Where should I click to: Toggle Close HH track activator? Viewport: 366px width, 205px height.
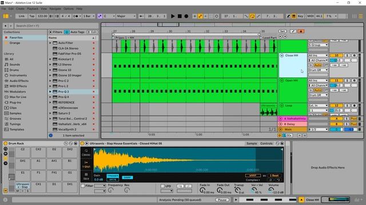click(x=336, y=56)
